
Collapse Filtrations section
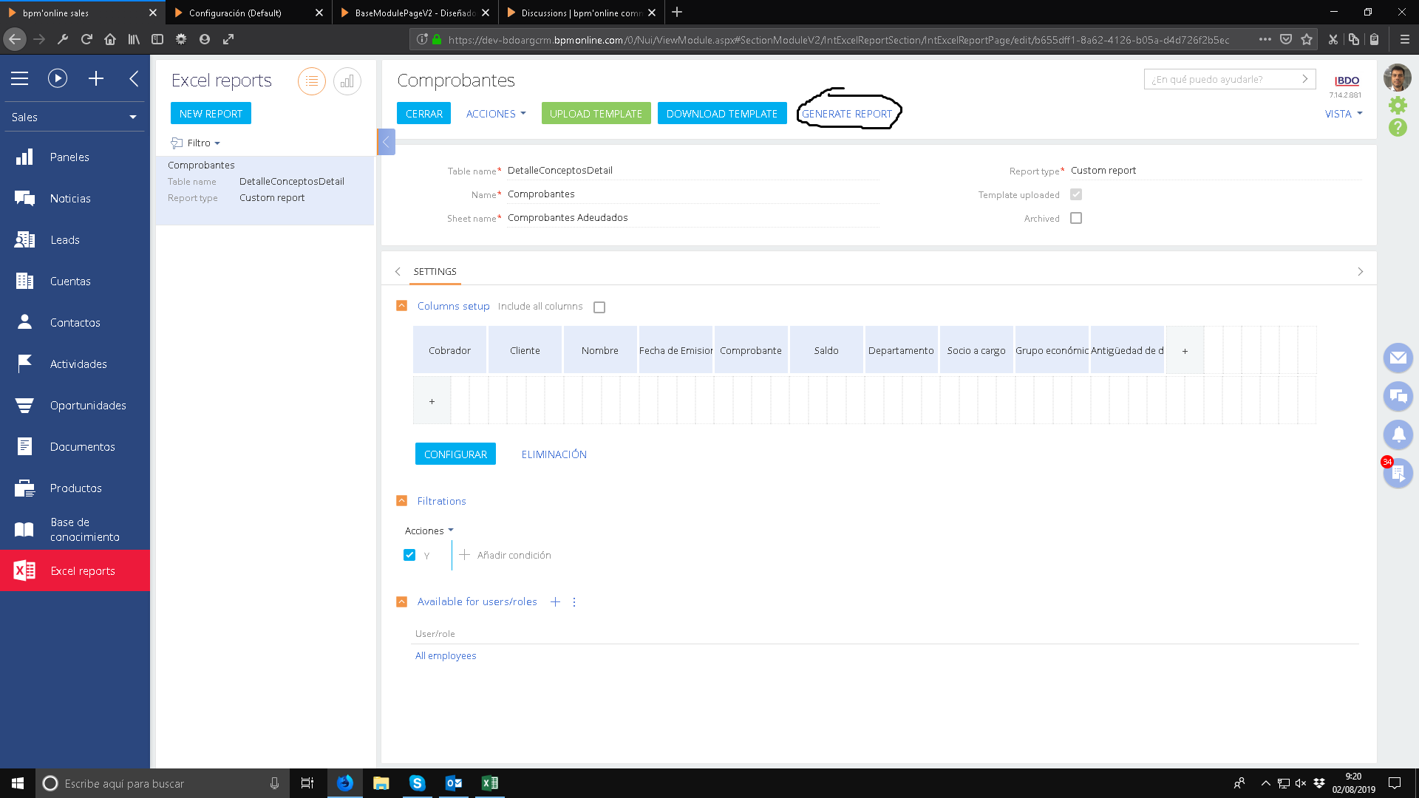coord(401,500)
